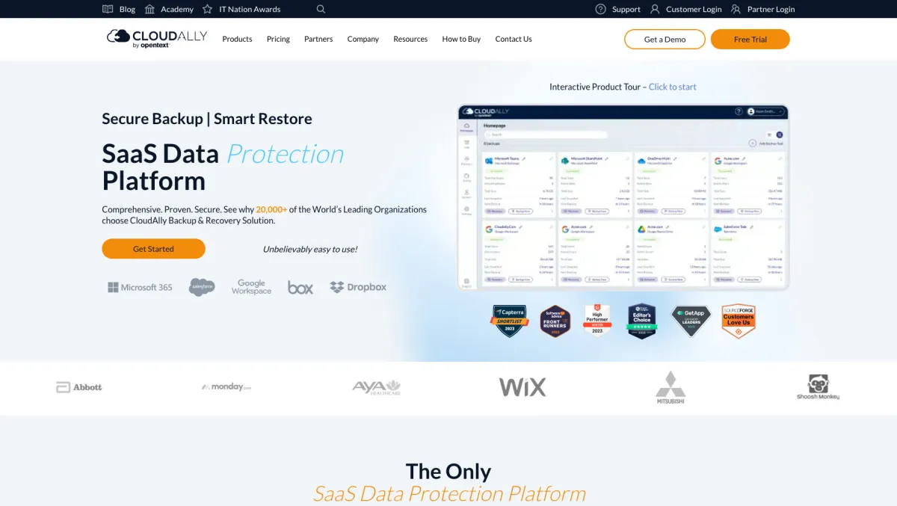
Task: Start the tour via Click to start
Action: [x=672, y=87]
